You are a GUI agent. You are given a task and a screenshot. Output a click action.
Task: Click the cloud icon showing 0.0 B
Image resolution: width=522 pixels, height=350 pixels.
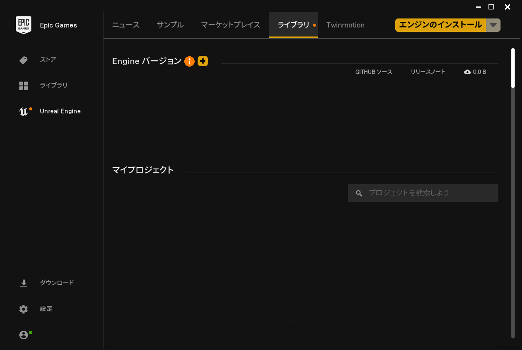[467, 72]
